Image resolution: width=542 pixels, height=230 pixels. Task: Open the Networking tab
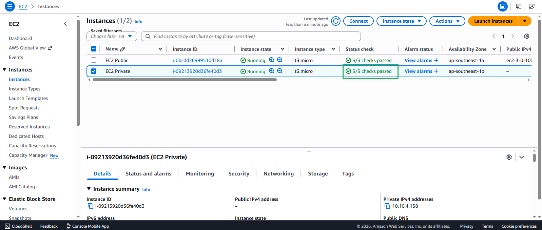[x=278, y=173]
